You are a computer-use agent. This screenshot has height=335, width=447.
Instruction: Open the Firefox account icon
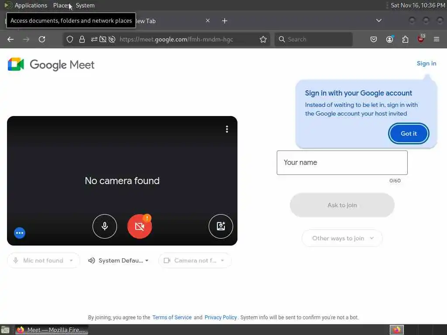click(x=389, y=39)
